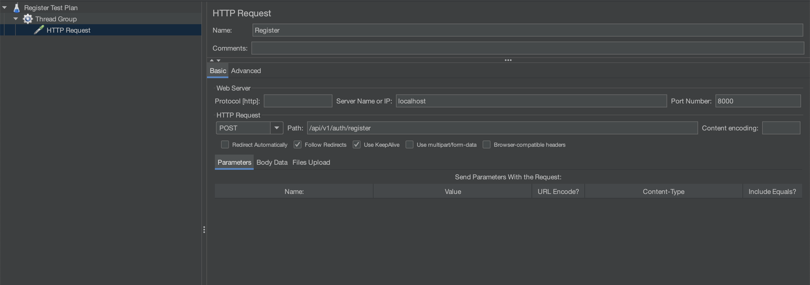The height and width of the screenshot is (285, 810).
Task: Enable the Redirect Automatically checkbox
Action: [225, 144]
